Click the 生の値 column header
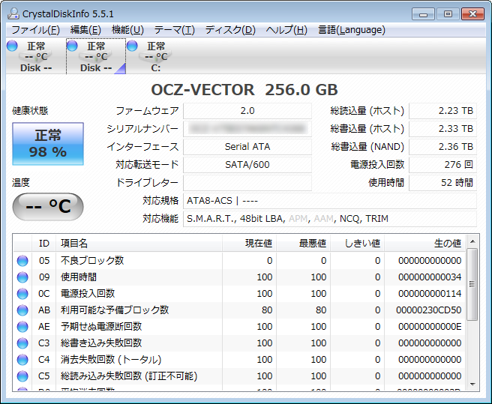The width and height of the screenshot is (492, 404). pos(447,243)
